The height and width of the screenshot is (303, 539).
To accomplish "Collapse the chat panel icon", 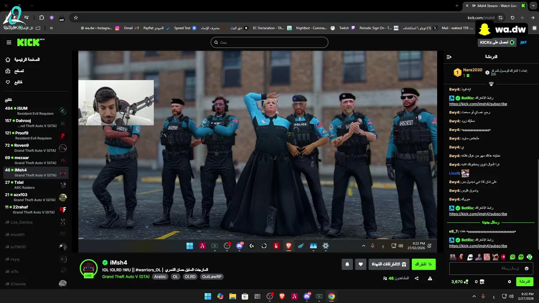I will [x=449, y=57].
